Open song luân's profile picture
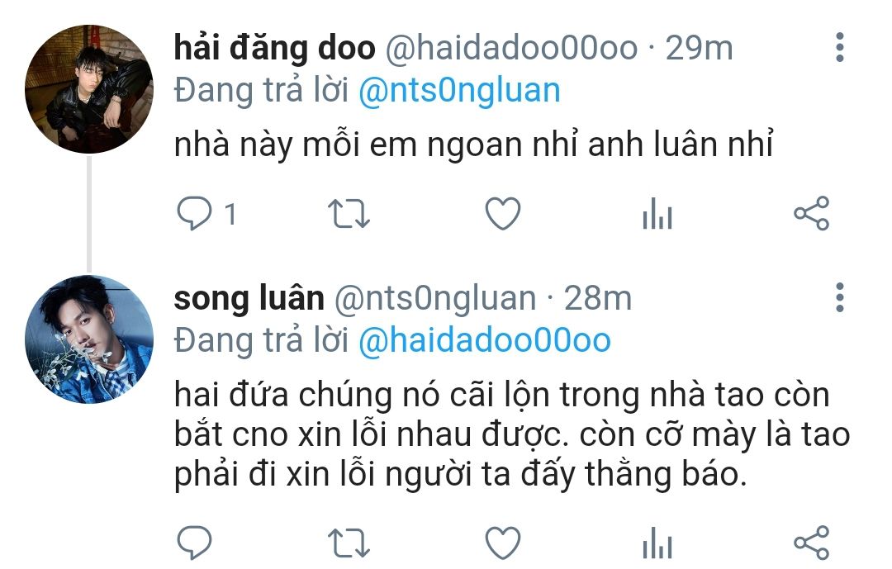The image size is (892, 569). point(89,339)
